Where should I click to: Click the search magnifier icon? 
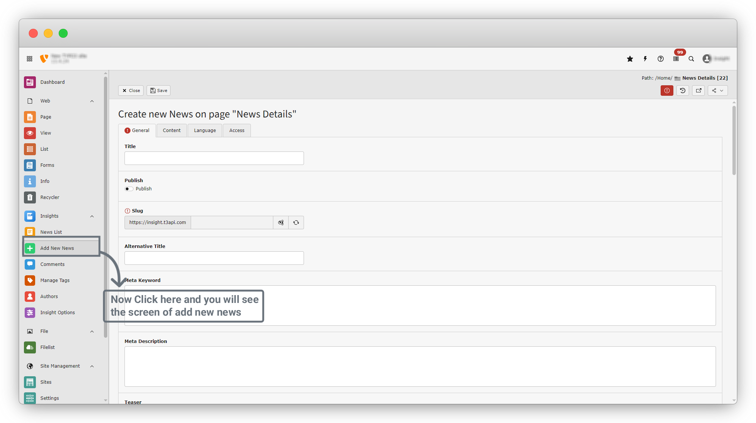691,59
